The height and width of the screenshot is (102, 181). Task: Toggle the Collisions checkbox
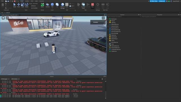pos(30,6)
